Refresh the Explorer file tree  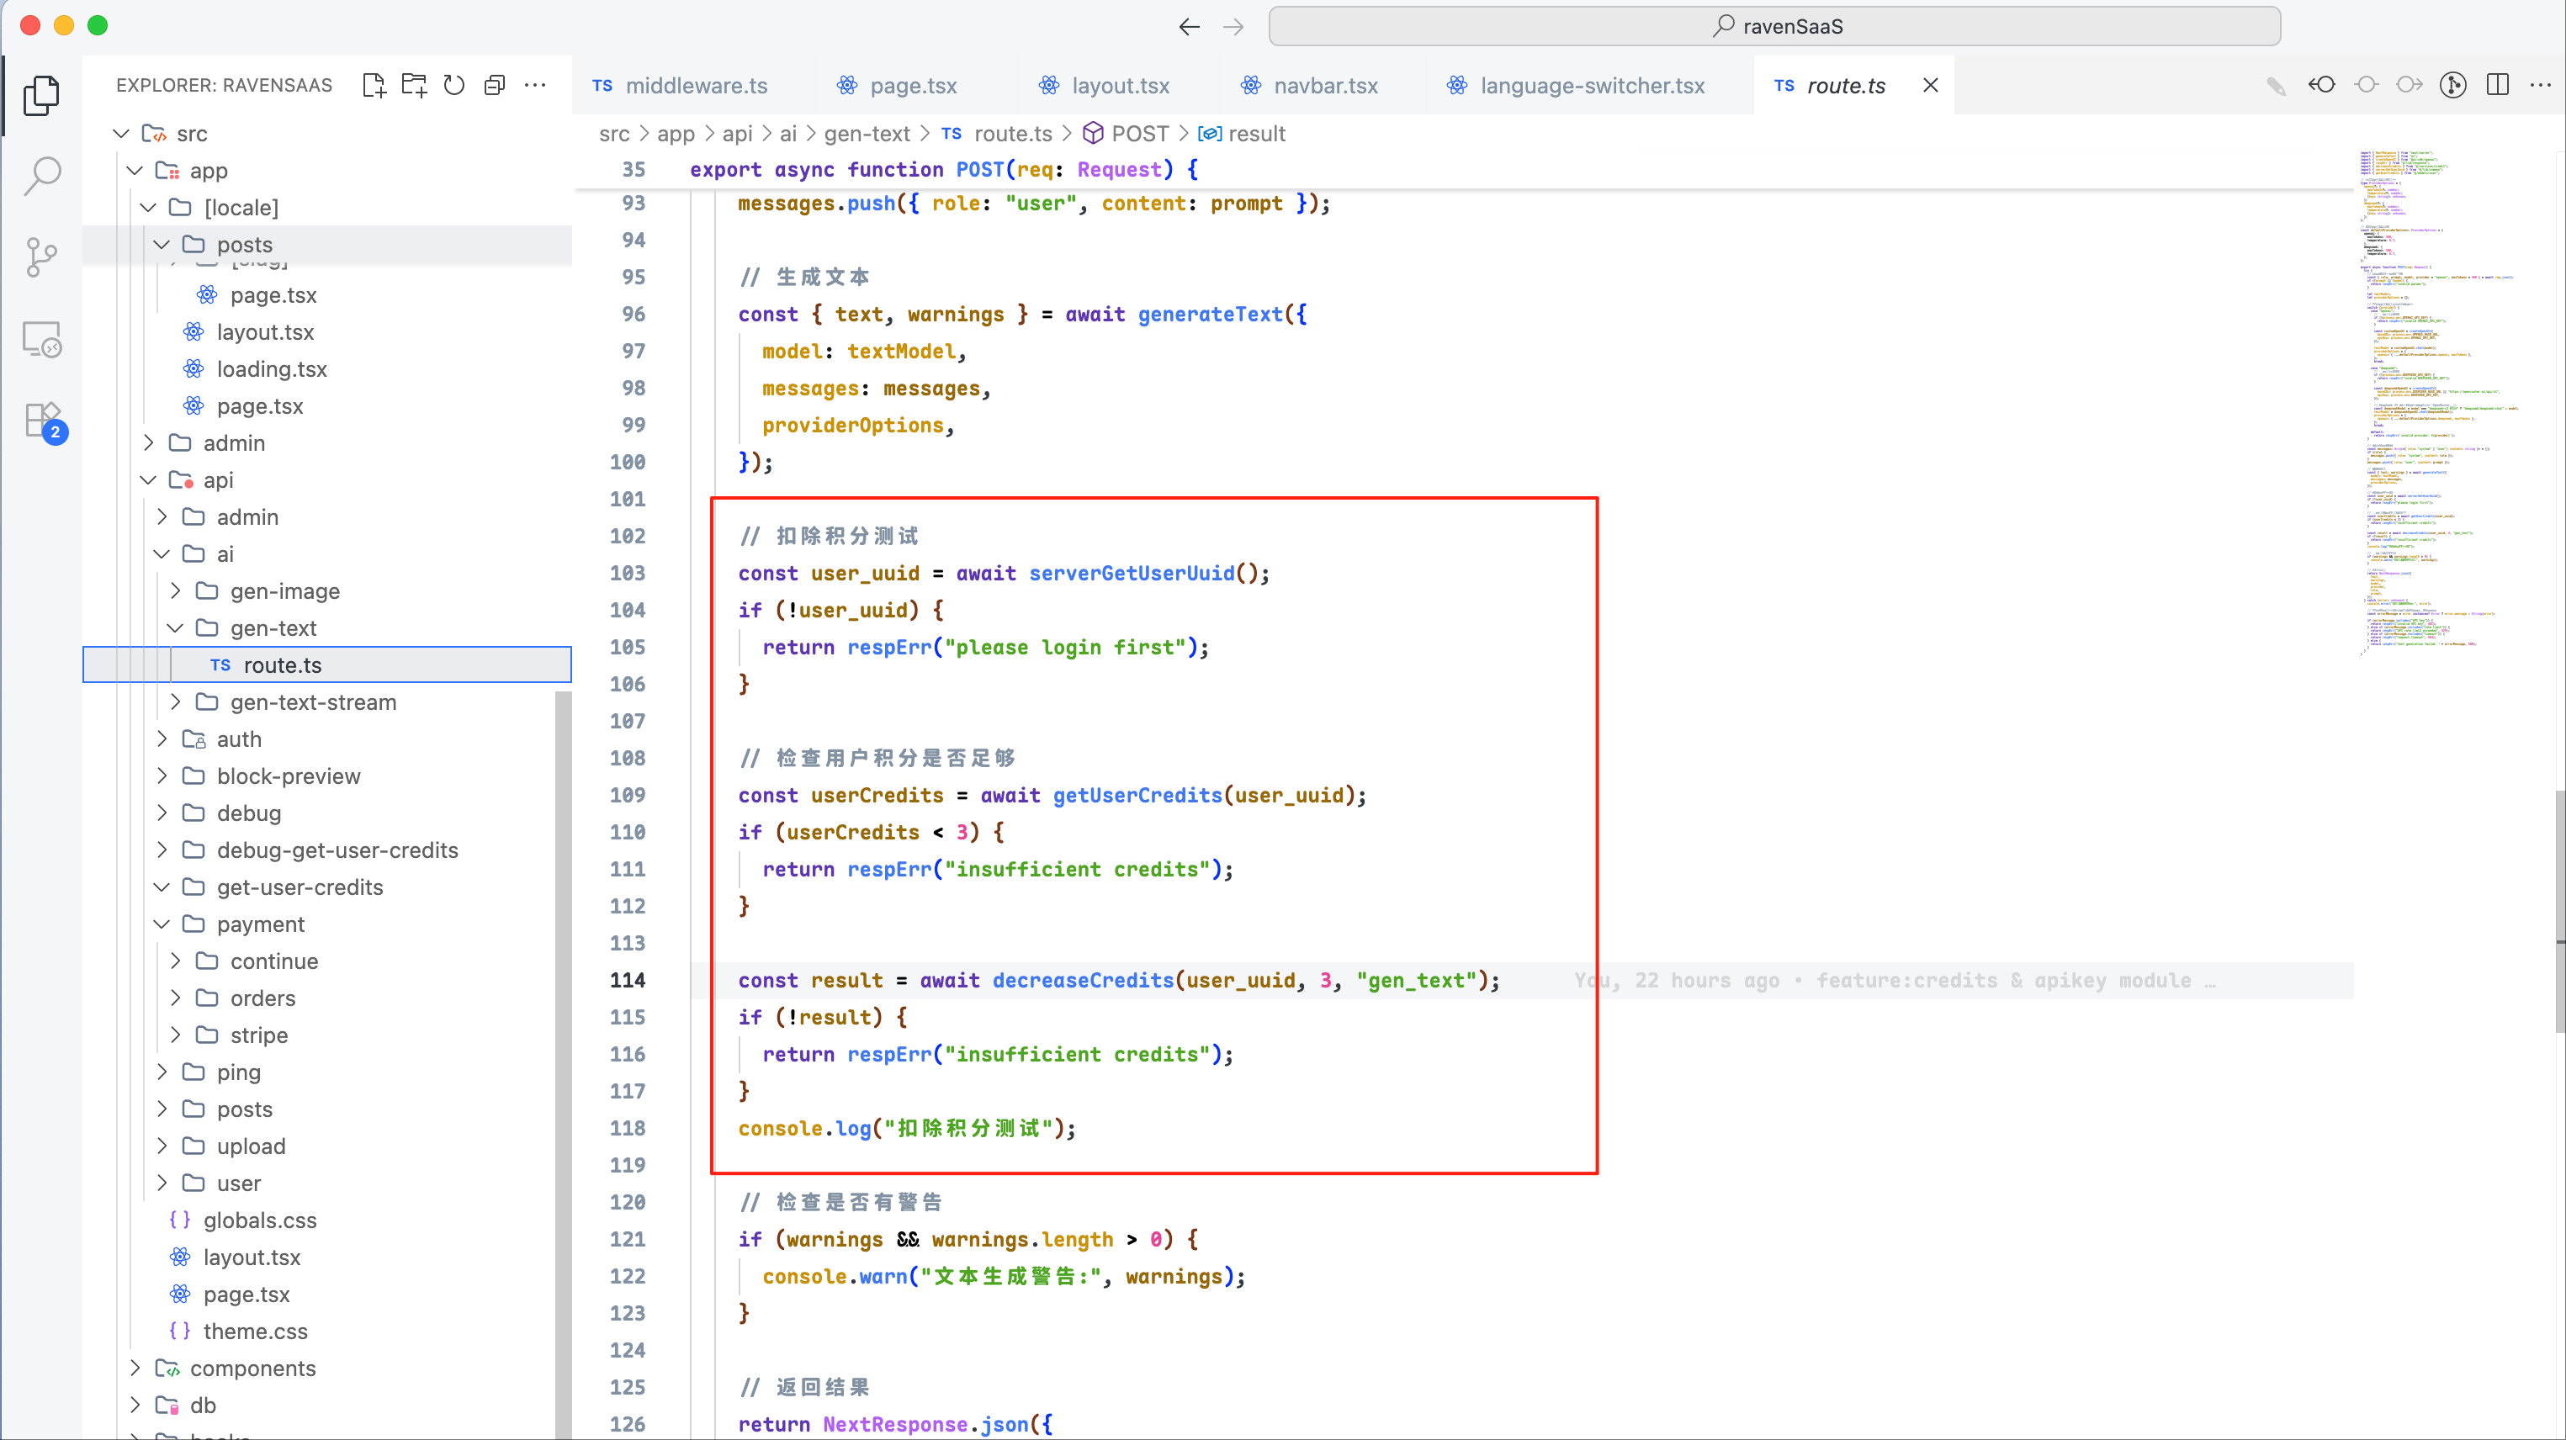[454, 86]
